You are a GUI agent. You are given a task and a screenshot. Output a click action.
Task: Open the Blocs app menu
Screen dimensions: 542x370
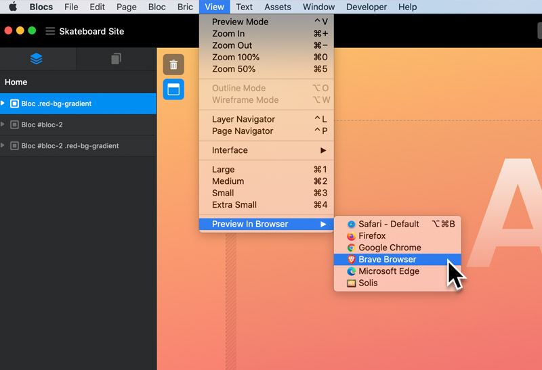tap(41, 7)
